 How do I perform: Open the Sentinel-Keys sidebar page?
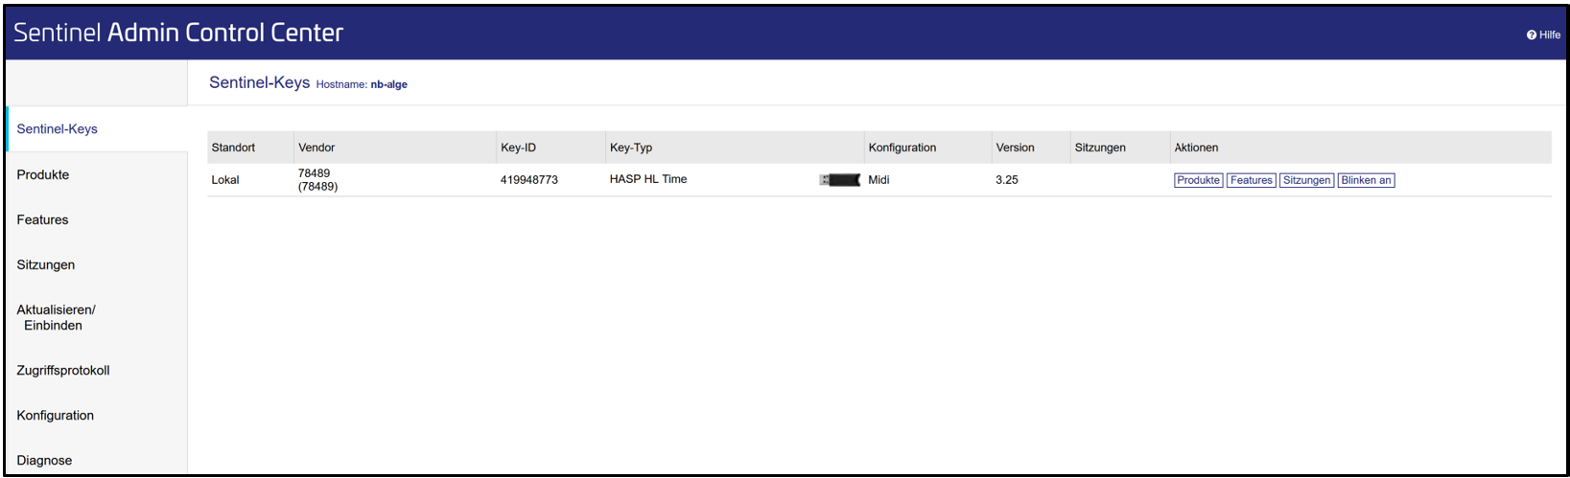coord(57,129)
